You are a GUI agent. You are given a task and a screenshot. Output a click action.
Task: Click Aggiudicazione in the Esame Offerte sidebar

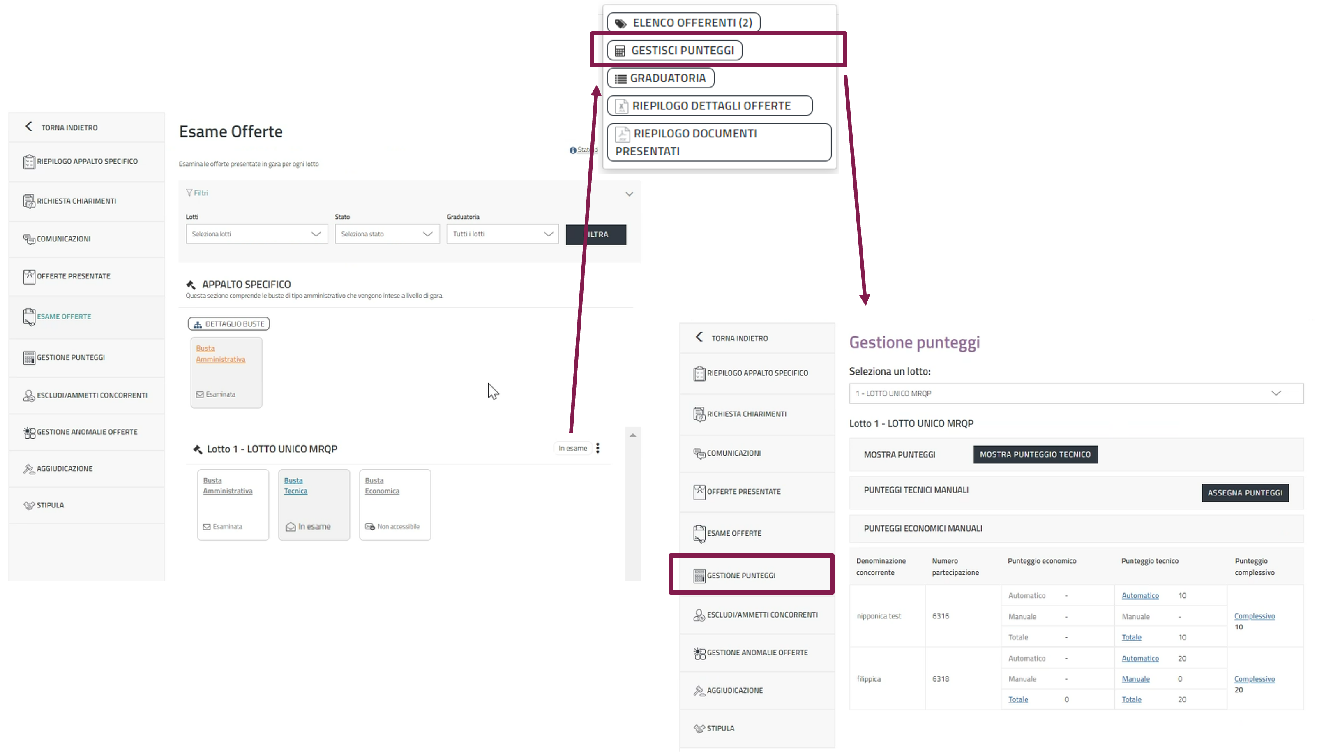(x=64, y=468)
